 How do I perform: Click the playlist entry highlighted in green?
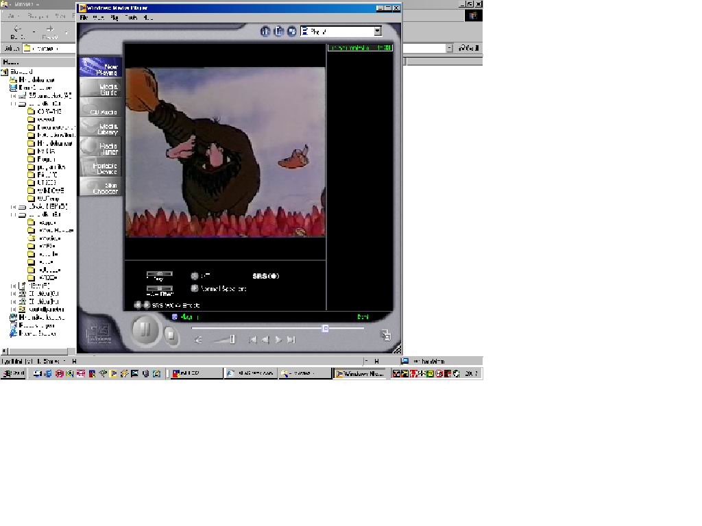(x=360, y=47)
